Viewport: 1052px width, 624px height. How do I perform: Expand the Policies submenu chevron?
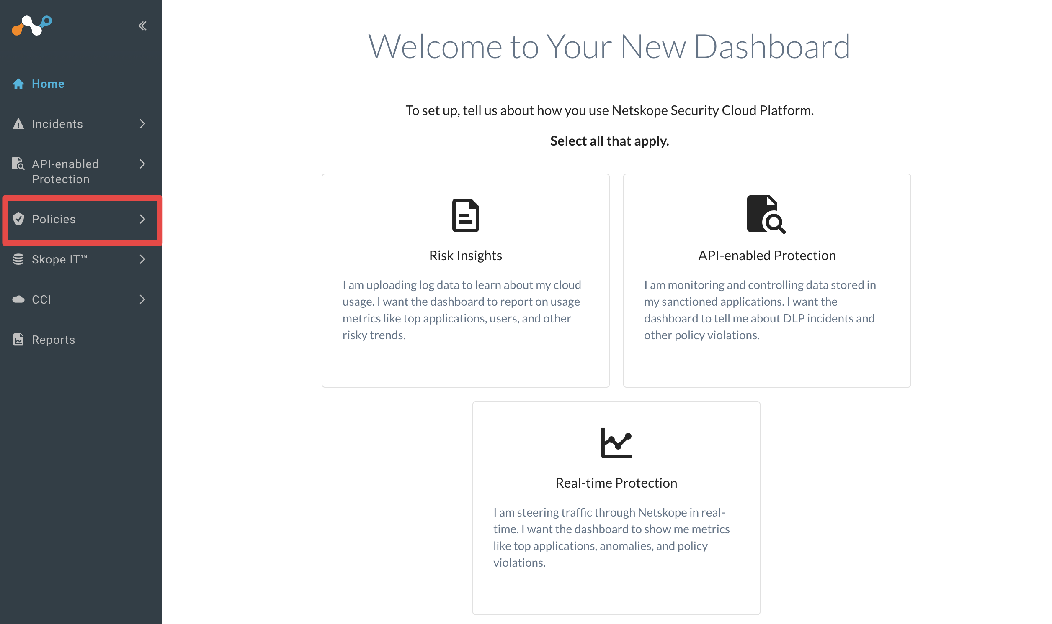(x=142, y=219)
